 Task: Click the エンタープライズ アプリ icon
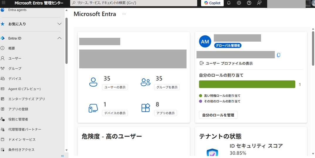click(x=2, y=99)
